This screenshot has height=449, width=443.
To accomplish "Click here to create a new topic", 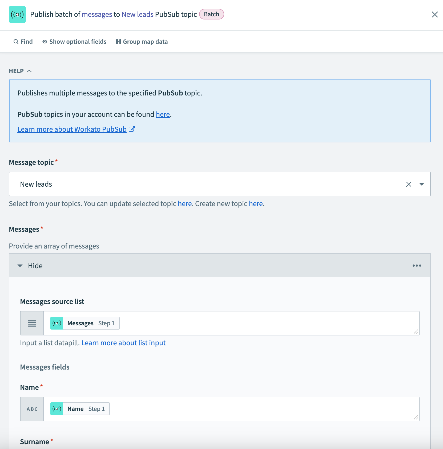I will (x=255, y=203).
